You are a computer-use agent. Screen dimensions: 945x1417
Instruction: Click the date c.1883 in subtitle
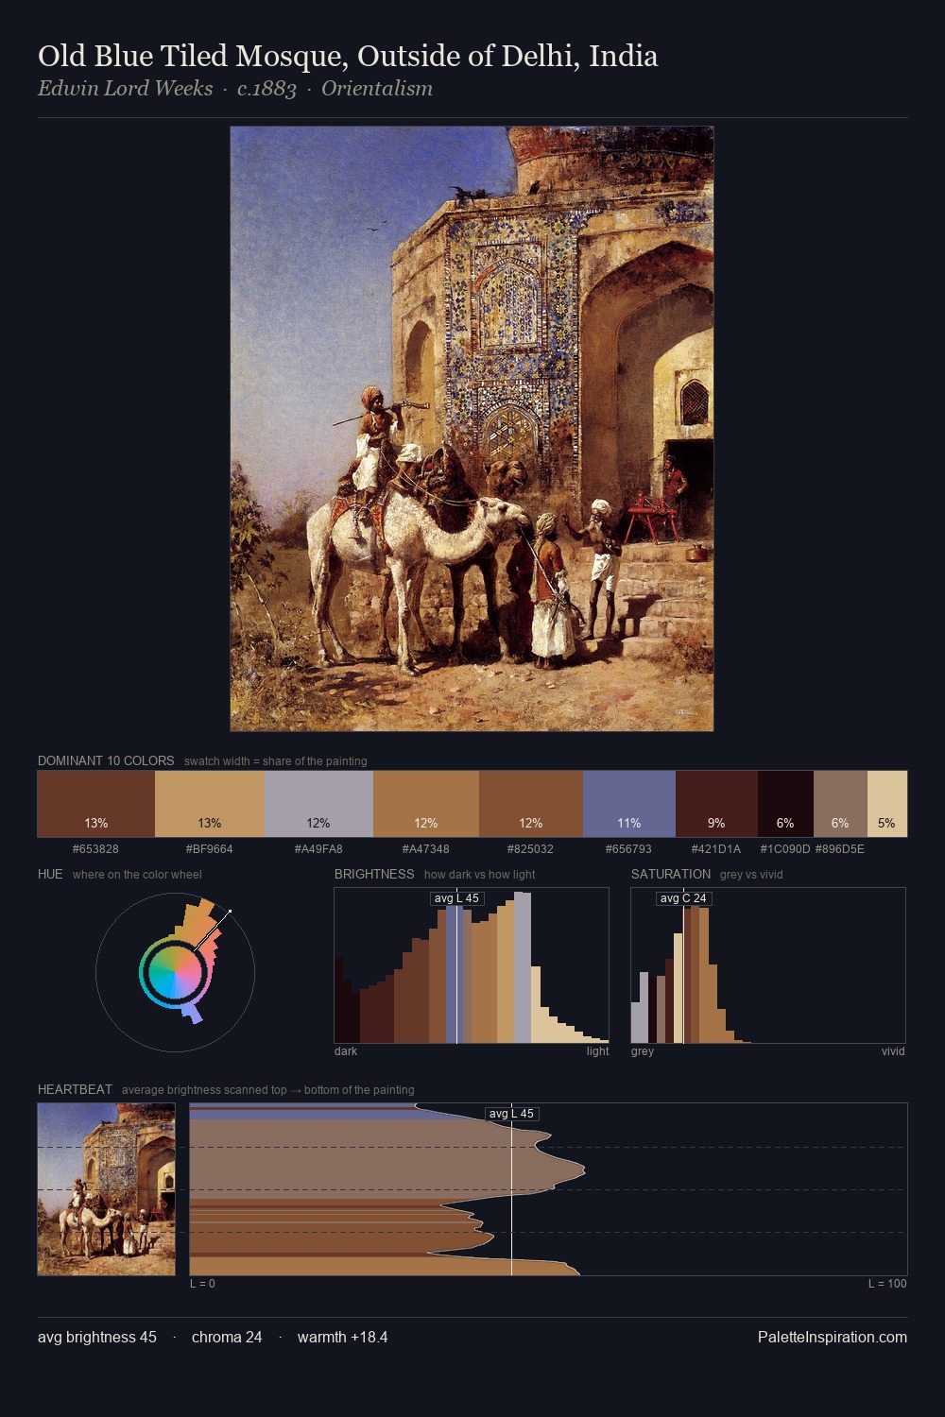point(266,89)
